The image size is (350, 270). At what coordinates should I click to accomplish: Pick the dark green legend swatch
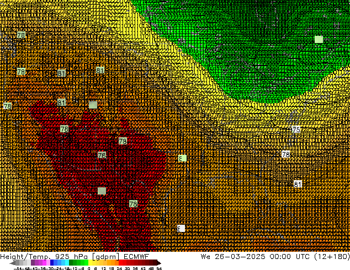click(71, 263)
